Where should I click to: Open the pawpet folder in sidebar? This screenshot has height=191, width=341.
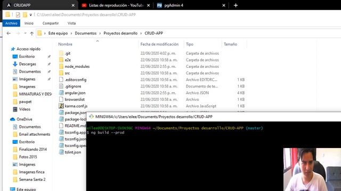tap(25, 101)
